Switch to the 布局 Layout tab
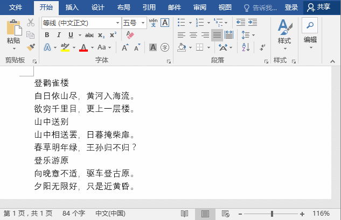This screenshot has width=341, height=220. [x=123, y=8]
